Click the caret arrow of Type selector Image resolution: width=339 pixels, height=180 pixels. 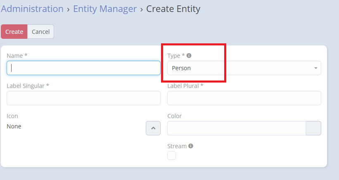[315, 68]
